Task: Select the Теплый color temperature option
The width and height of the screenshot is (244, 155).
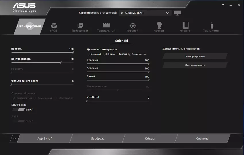Action: [x=117, y=54]
